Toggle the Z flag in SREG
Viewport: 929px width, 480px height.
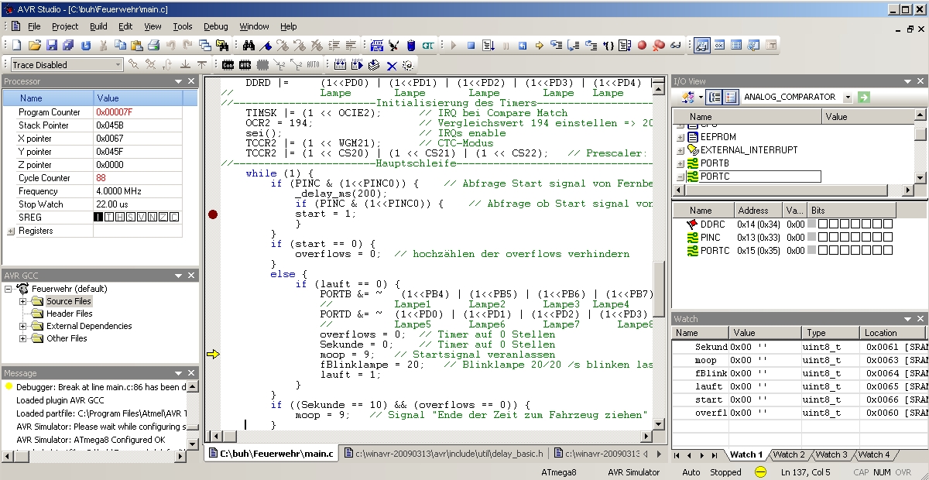(163, 218)
